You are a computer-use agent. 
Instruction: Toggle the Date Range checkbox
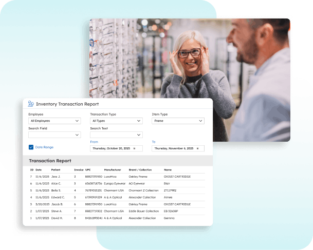click(31, 147)
